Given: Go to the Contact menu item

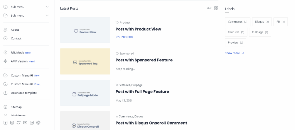Looking at the screenshot, I should [16, 39].
